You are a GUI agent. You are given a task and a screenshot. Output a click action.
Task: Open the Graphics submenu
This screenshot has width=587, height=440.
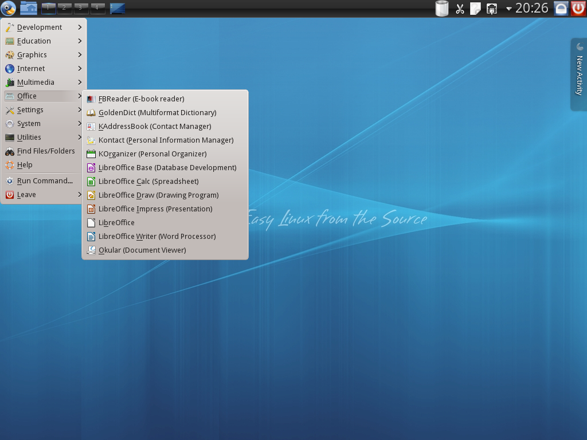[44, 54]
